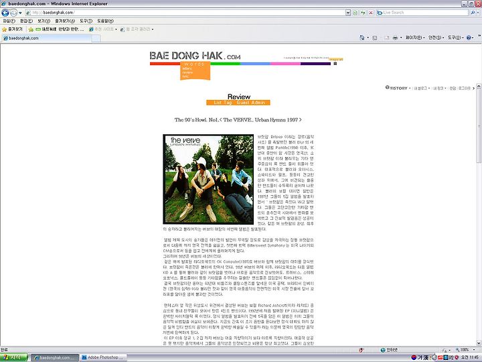Click the Review heading
482x362 pixels.
tap(239, 97)
